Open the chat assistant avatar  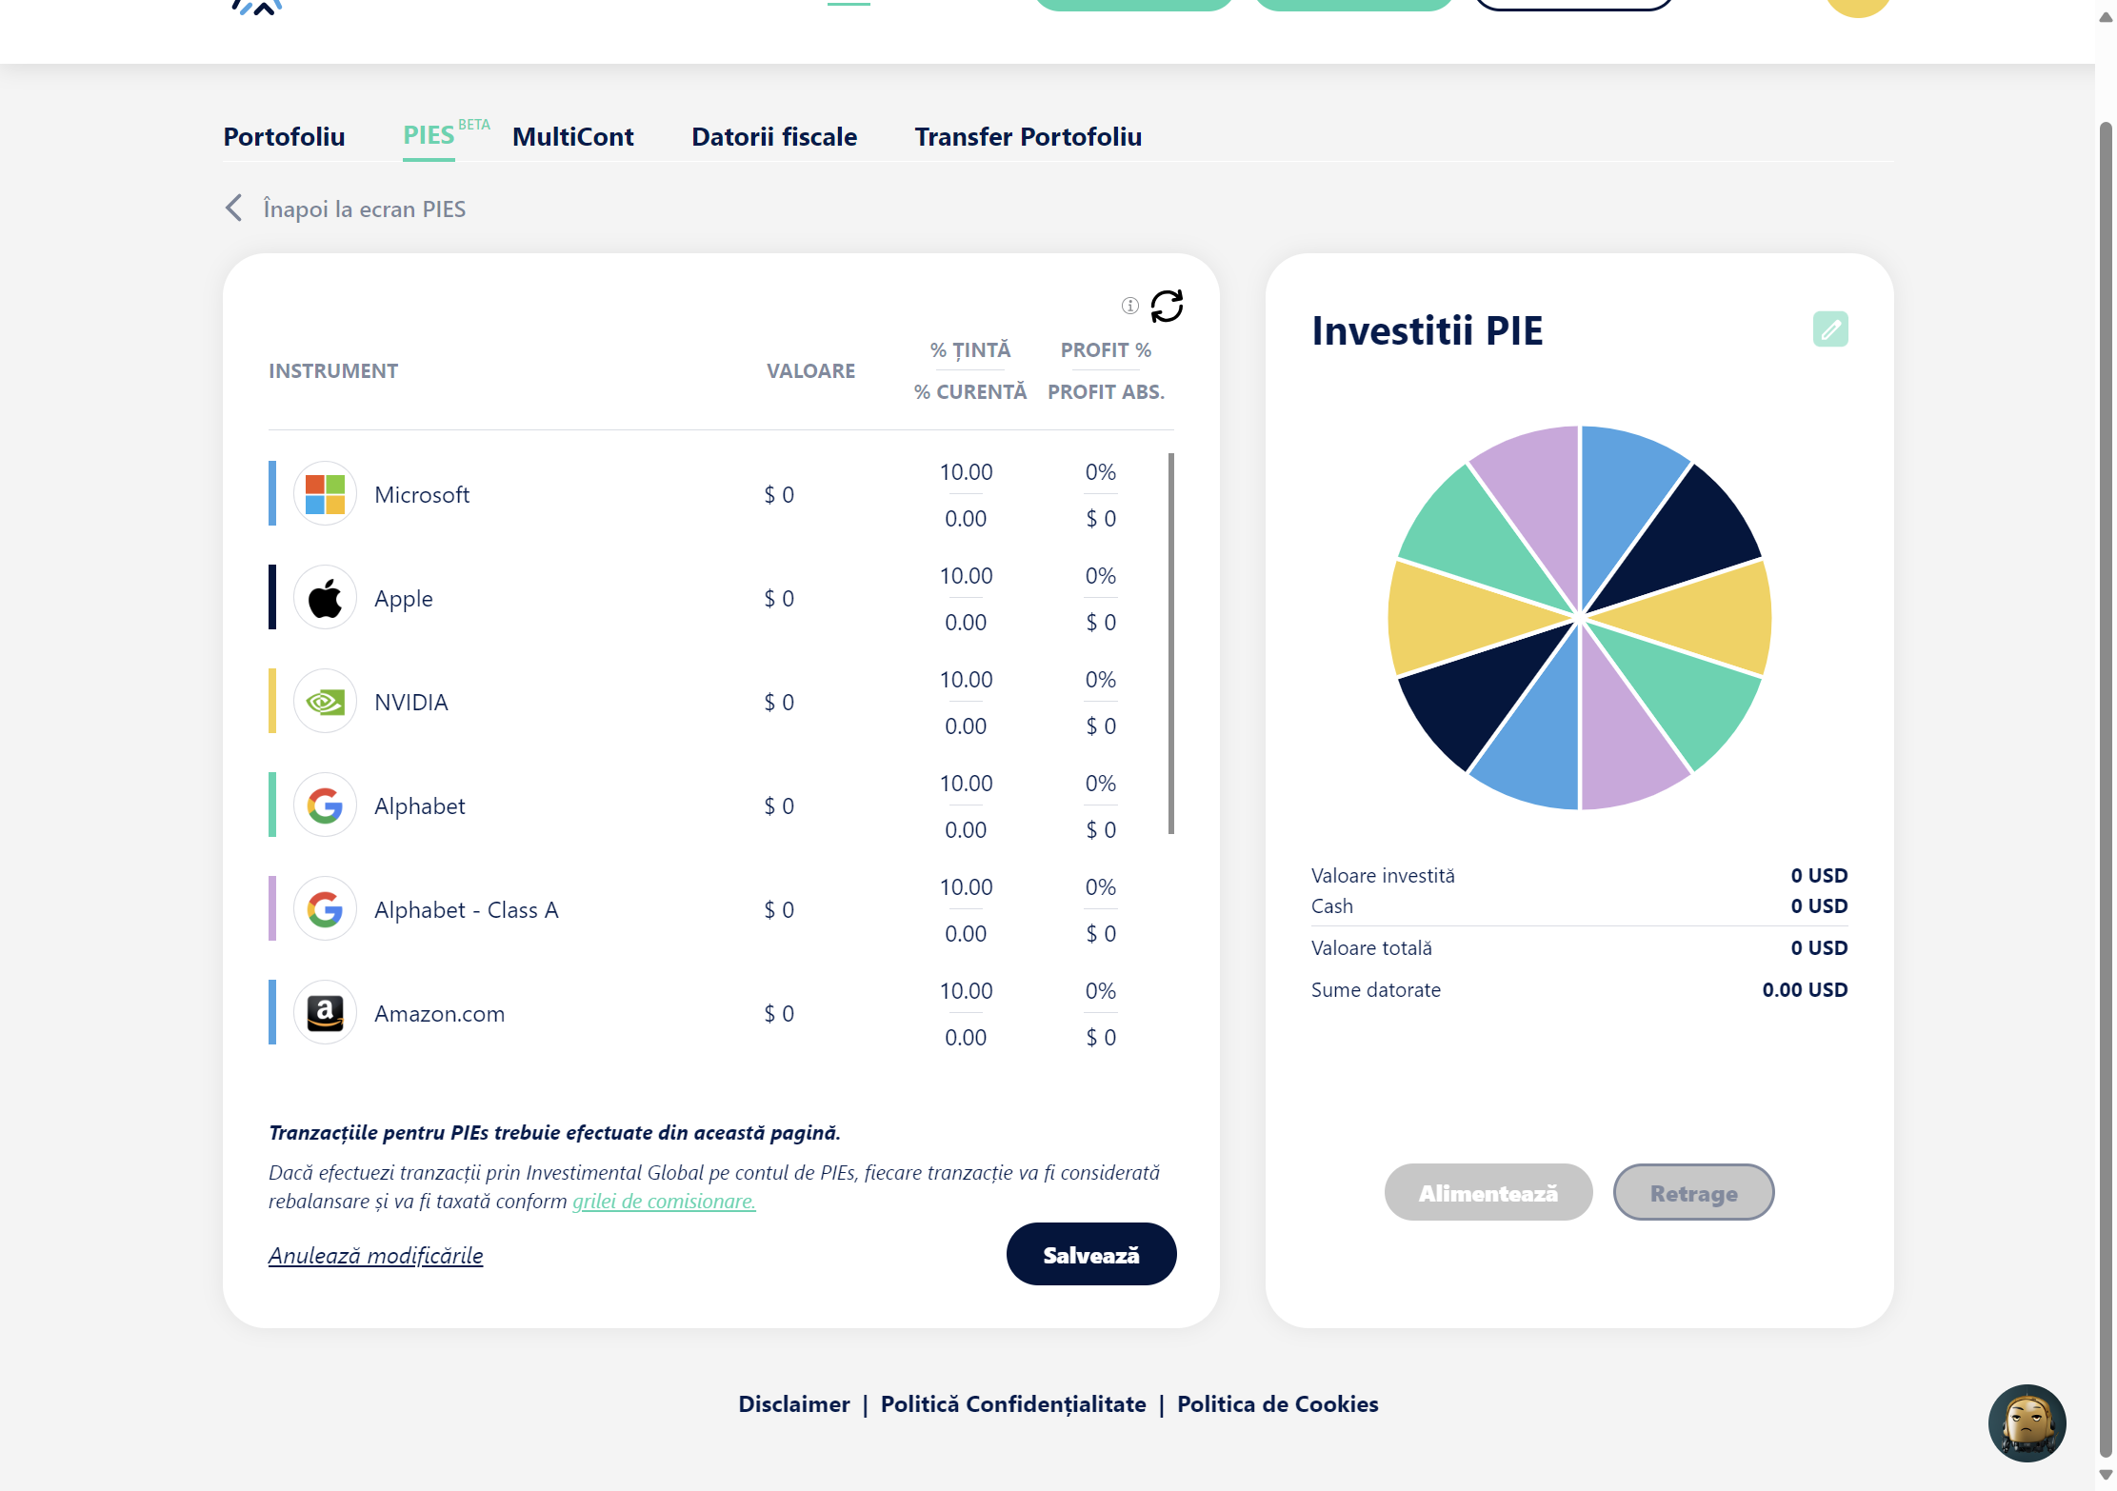(2027, 1422)
